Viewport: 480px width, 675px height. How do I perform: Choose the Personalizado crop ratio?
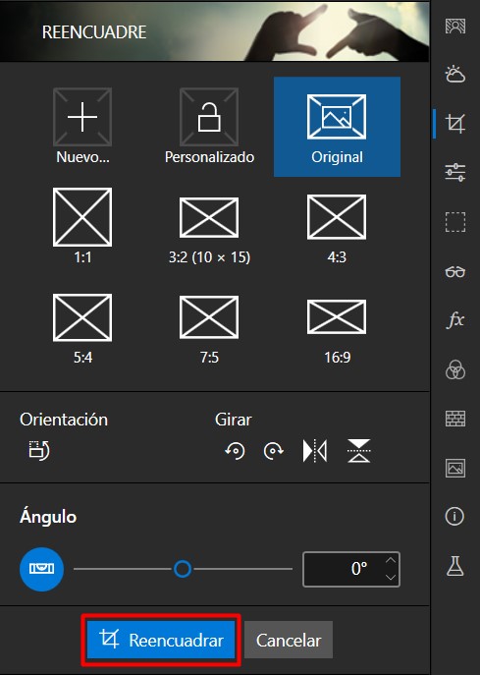click(209, 126)
